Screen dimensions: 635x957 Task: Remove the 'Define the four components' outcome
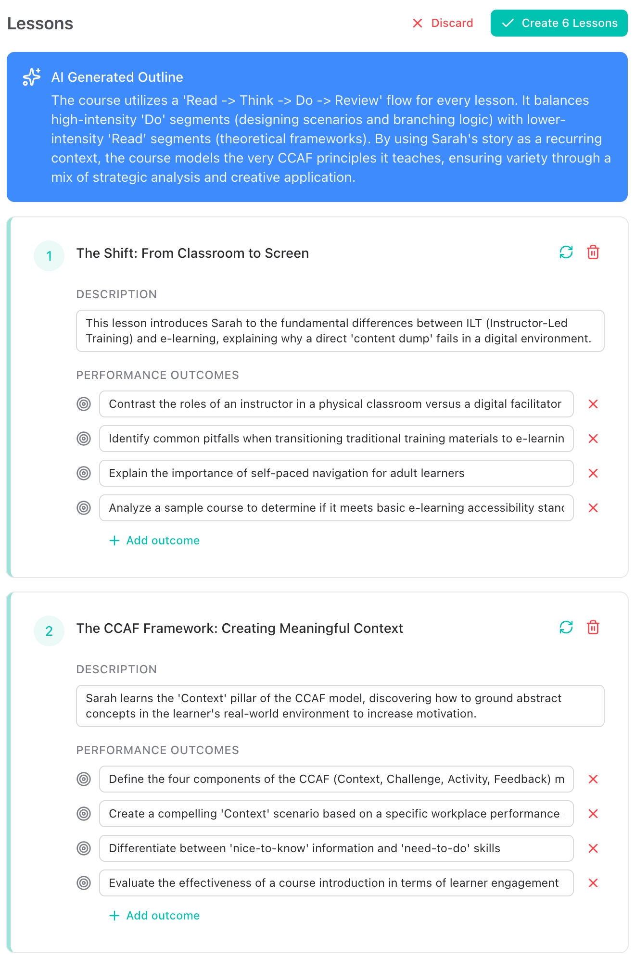tap(593, 779)
